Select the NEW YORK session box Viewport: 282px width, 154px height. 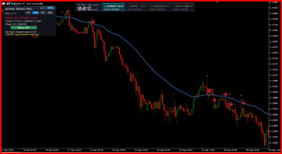tap(183, 7)
